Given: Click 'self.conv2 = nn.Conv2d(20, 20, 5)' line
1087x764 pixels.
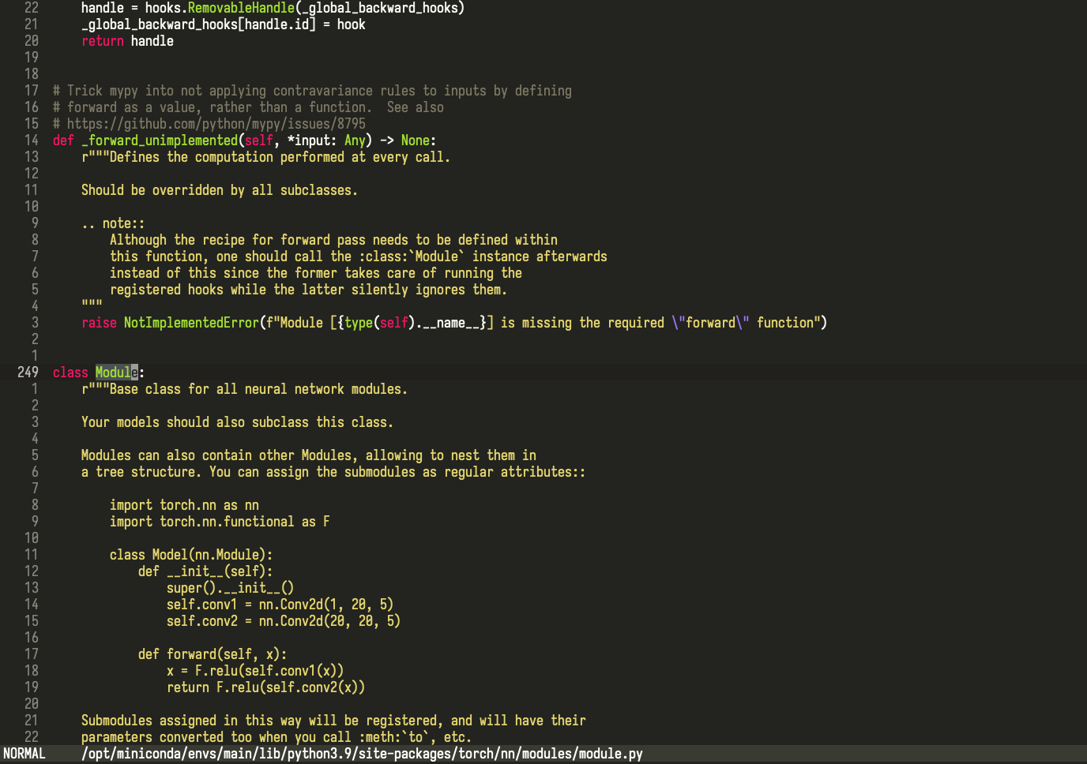Looking at the screenshot, I should 284,621.
